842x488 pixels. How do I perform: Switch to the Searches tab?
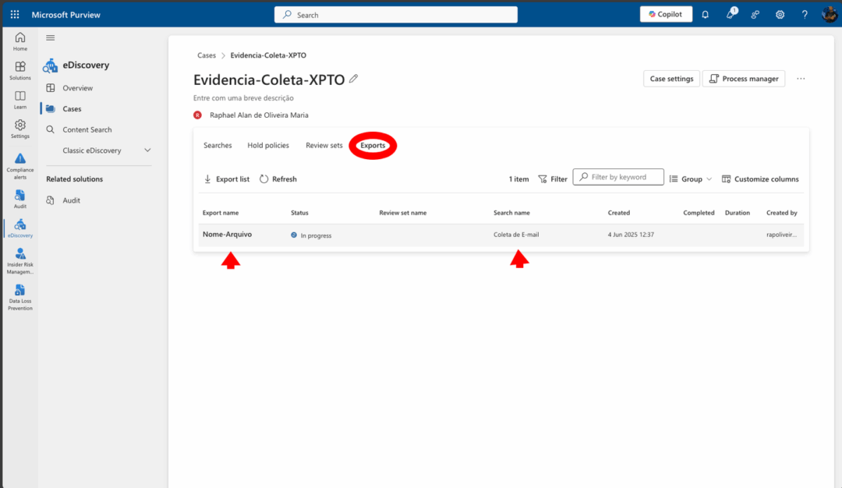tap(218, 146)
